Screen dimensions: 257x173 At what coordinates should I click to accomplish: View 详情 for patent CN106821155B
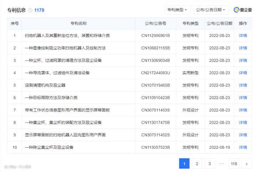tap(243, 48)
